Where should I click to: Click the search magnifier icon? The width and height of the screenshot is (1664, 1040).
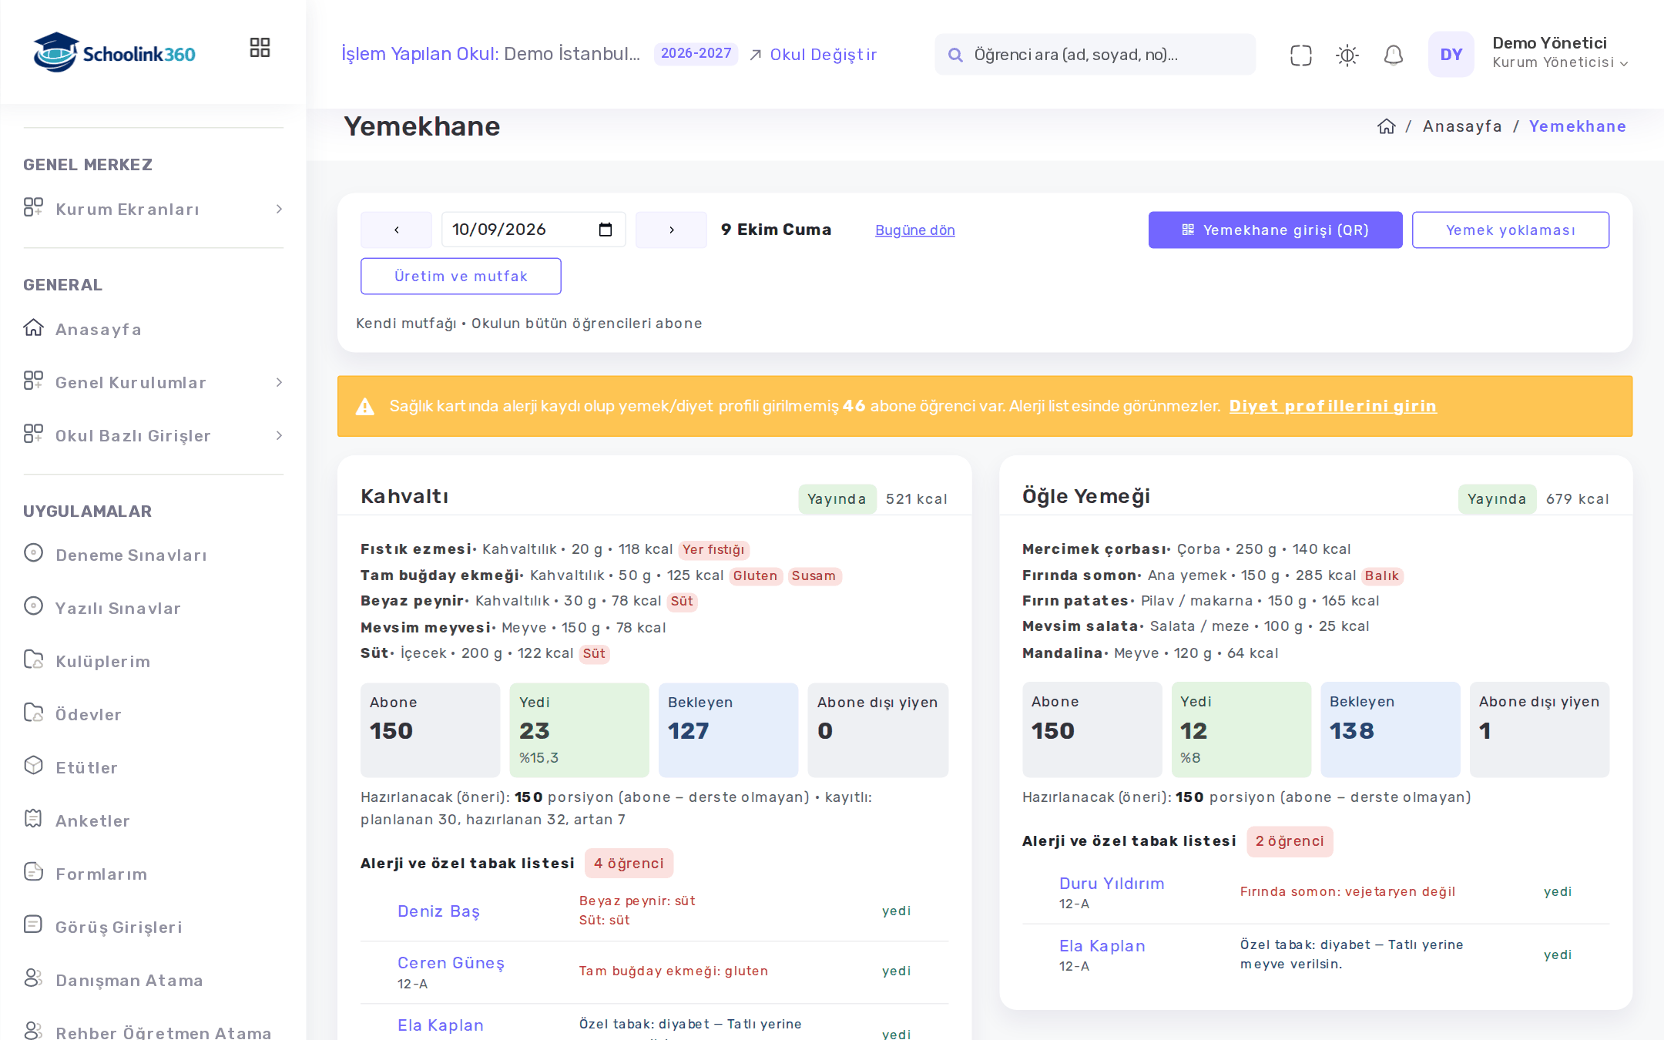(x=955, y=55)
